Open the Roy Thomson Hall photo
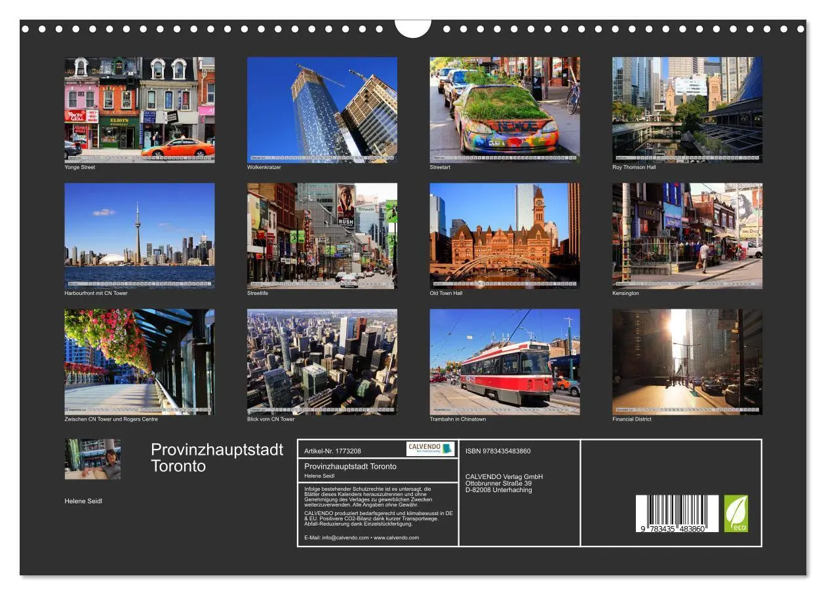This screenshot has height=595, width=826. tap(687, 109)
